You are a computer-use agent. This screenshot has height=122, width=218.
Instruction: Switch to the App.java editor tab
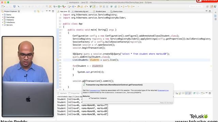tap(64, 11)
